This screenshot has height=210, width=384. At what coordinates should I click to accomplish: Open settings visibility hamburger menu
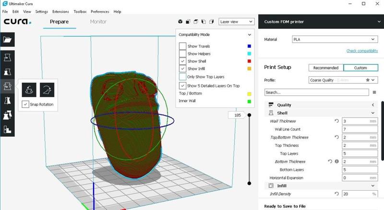[374, 92]
